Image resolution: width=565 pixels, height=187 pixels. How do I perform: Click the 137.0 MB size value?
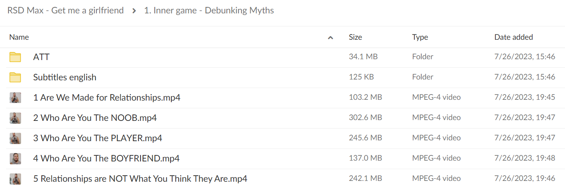coord(365,158)
